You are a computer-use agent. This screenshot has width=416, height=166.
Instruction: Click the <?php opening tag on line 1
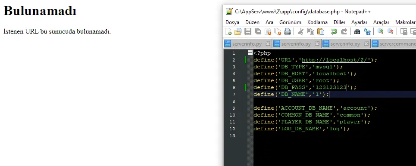click(262, 53)
